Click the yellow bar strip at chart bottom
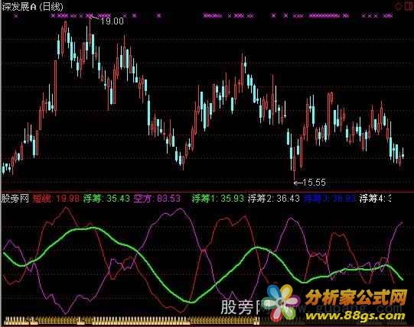The width and height of the screenshot is (414, 327). click(132, 321)
